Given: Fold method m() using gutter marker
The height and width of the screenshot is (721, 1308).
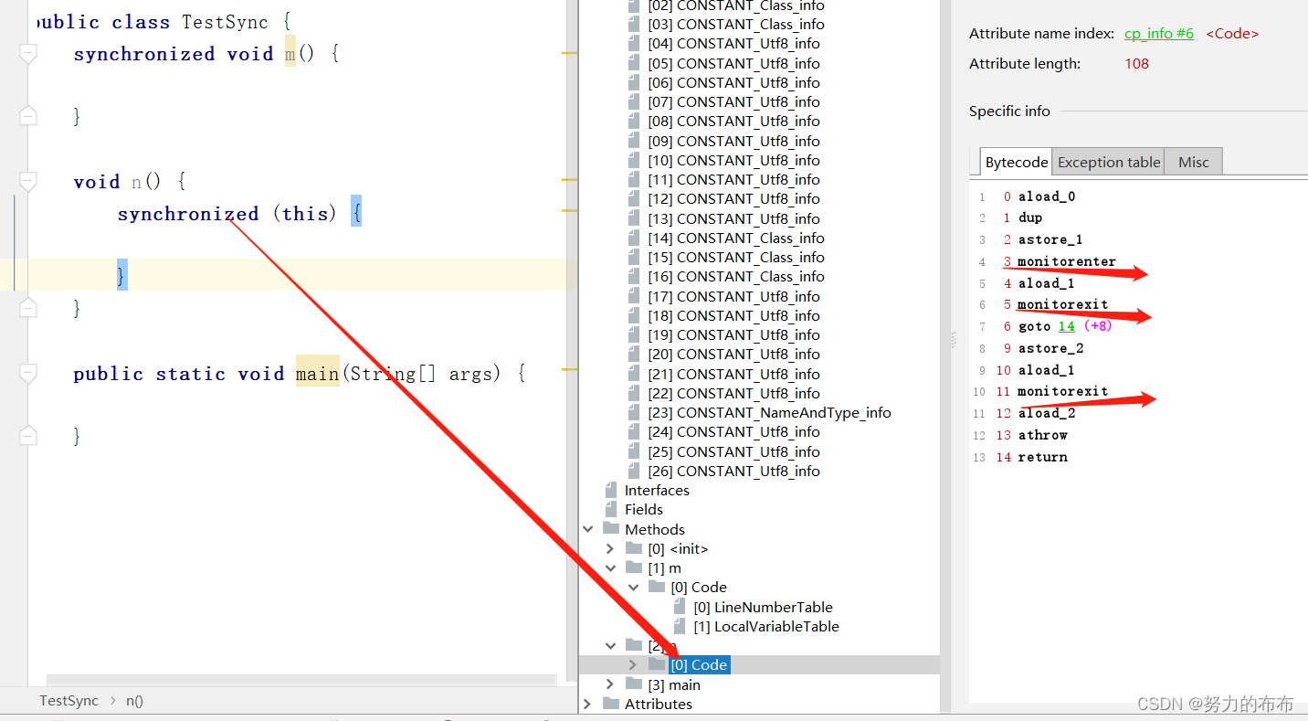Looking at the screenshot, I should tap(28, 54).
